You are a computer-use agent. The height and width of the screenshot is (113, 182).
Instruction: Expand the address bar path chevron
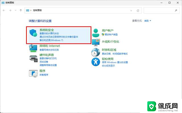pos(31,11)
